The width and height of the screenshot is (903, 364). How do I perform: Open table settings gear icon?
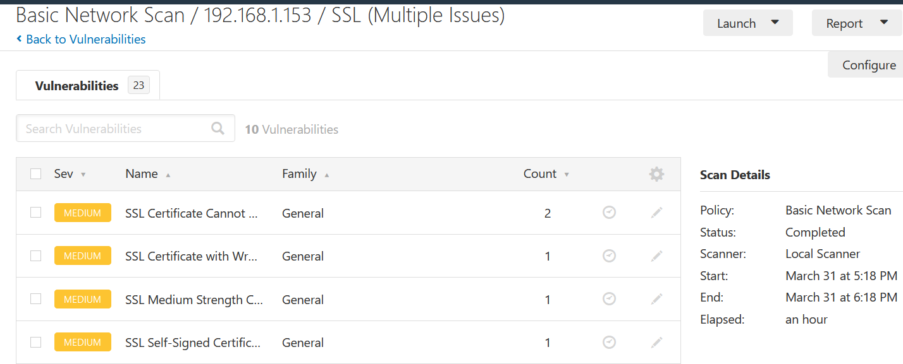(x=656, y=174)
